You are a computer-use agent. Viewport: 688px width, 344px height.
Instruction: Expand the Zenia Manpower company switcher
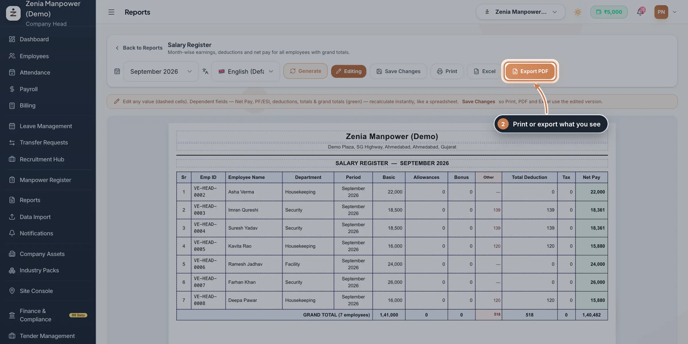(521, 12)
